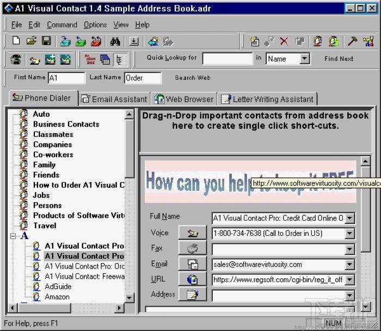
Task: Click the yellow and blue figures icon
Action: click(x=368, y=41)
